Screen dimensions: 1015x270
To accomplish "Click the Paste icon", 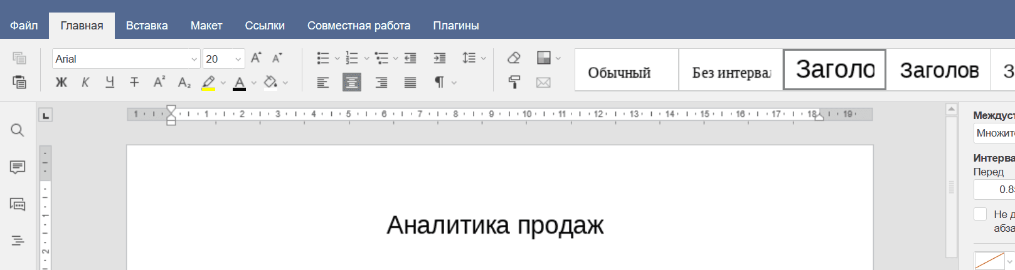I will (x=19, y=82).
